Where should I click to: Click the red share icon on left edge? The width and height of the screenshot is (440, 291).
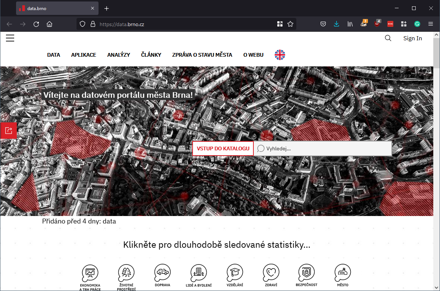(x=9, y=130)
